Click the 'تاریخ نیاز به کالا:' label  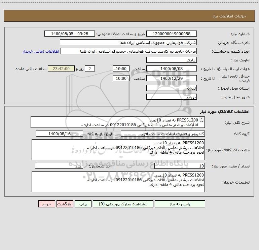tap(100, 134)
